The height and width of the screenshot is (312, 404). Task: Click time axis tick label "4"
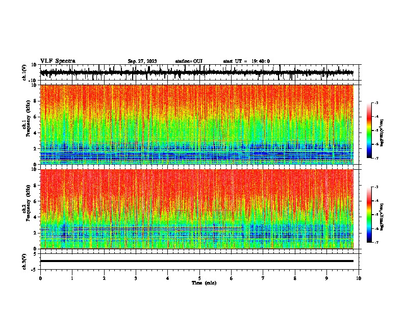click(x=168, y=278)
